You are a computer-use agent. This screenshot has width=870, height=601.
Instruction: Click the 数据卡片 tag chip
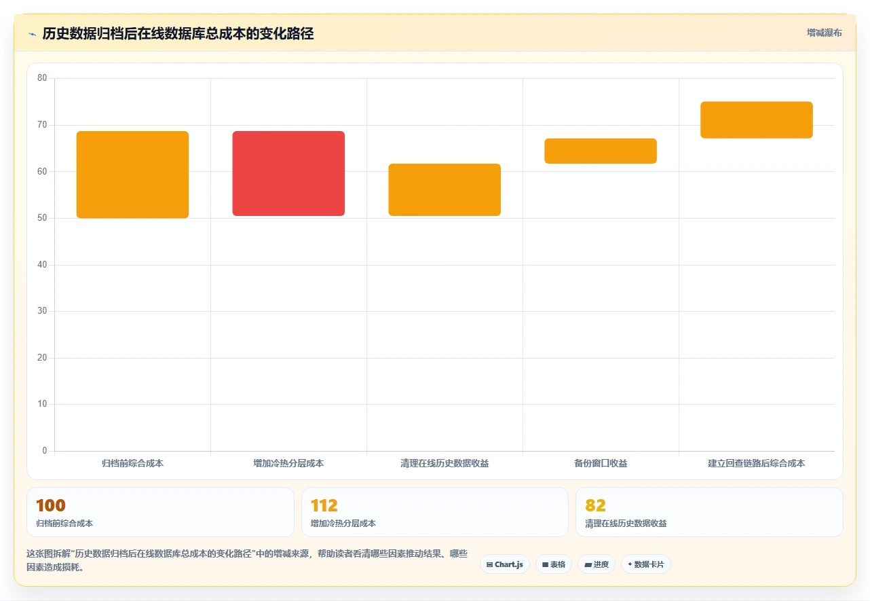(x=645, y=564)
